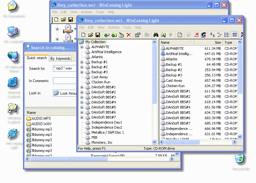Click Save floppy icon in back window

tap(71, 19)
